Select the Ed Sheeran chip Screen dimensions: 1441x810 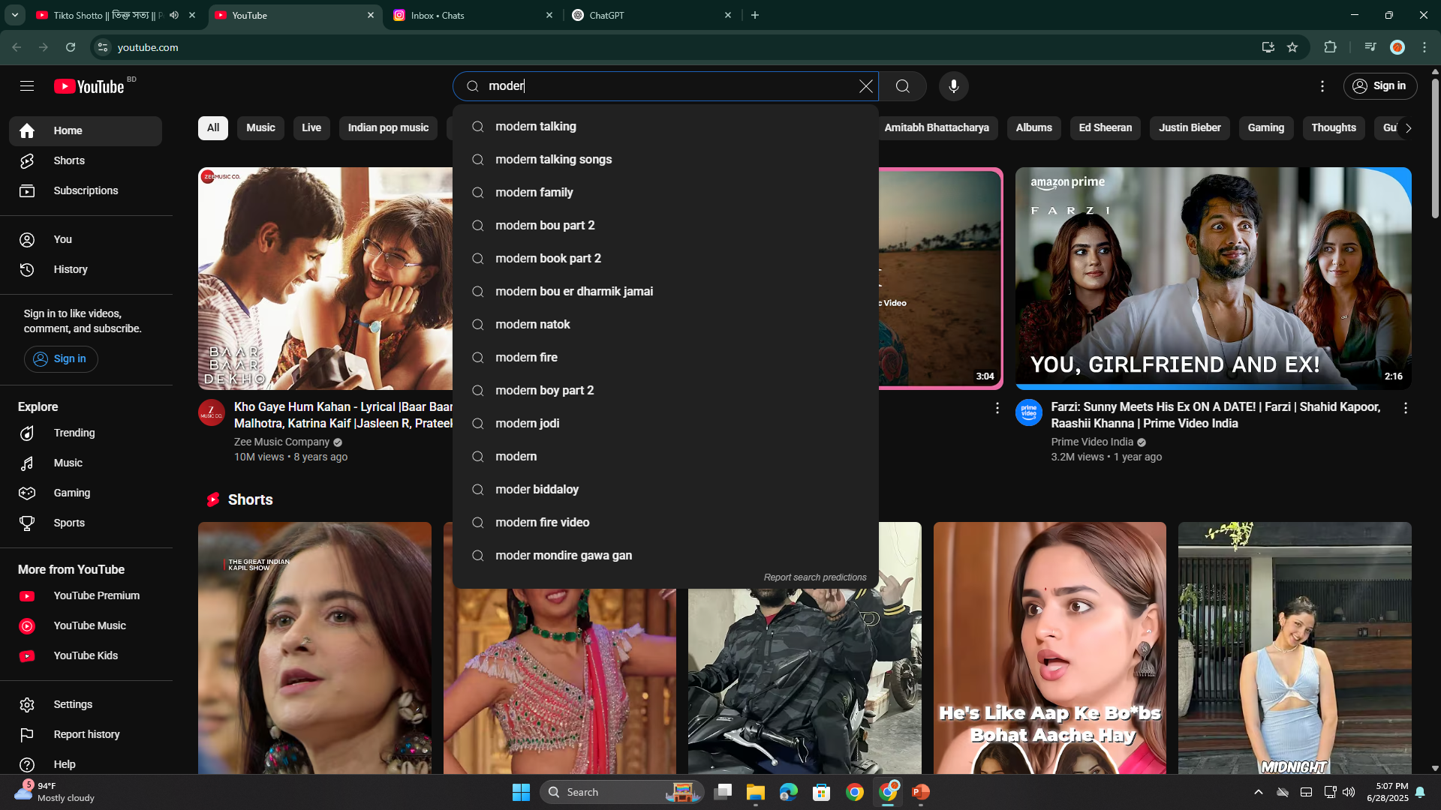[1105, 128]
